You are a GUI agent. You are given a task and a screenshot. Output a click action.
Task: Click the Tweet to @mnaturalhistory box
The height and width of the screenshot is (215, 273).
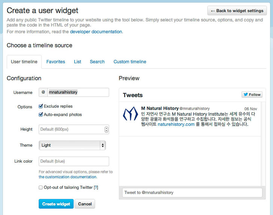coord(192,193)
